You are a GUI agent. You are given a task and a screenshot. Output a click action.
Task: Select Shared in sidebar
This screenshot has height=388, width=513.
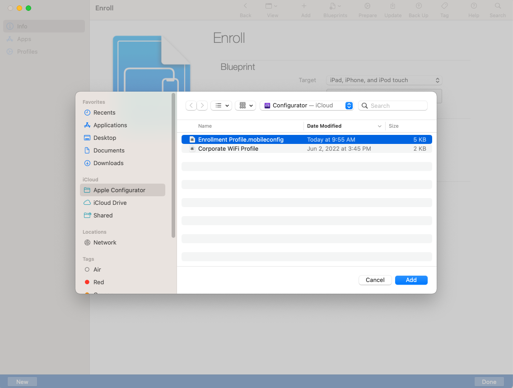point(122,215)
